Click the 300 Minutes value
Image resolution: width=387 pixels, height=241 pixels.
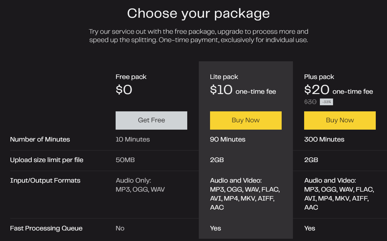click(x=324, y=139)
